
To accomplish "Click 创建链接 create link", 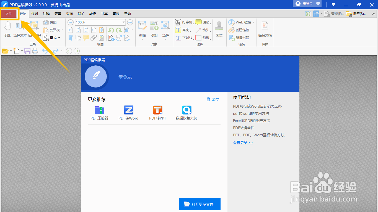I will [x=239, y=30].
